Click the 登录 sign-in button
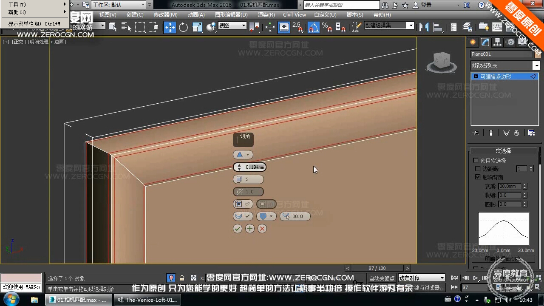544x306 pixels. tap(426, 5)
